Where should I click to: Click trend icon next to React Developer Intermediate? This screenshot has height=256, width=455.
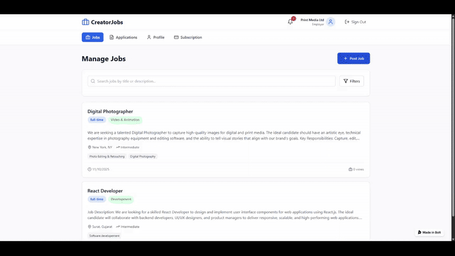tap(118, 226)
